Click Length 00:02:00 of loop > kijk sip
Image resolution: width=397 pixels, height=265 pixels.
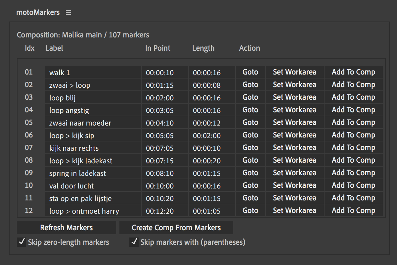coord(212,135)
